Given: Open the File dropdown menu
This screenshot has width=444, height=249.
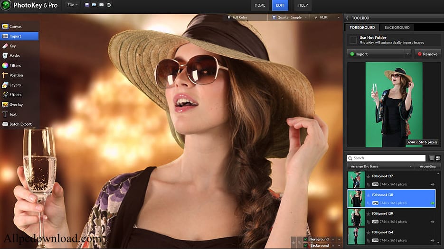Looking at the screenshot, I should (x=72, y=5).
